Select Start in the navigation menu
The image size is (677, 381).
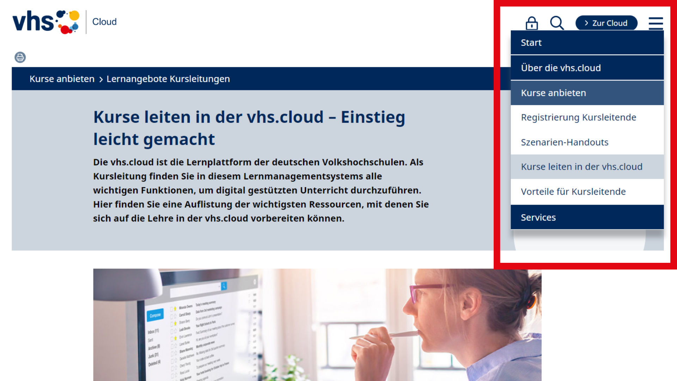click(531, 43)
